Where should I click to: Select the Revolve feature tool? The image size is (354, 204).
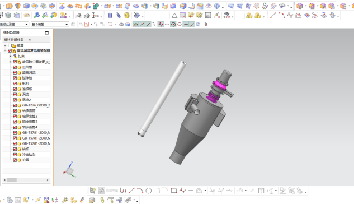18,6
